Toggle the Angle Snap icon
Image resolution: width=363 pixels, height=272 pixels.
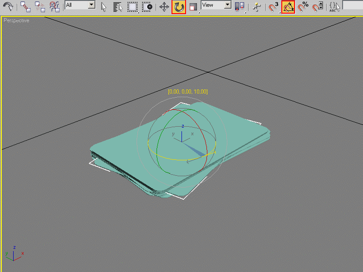tap(288, 7)
